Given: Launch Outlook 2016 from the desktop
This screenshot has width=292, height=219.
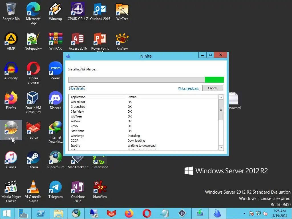Looking at the screenshot, I should pos(100,11).
